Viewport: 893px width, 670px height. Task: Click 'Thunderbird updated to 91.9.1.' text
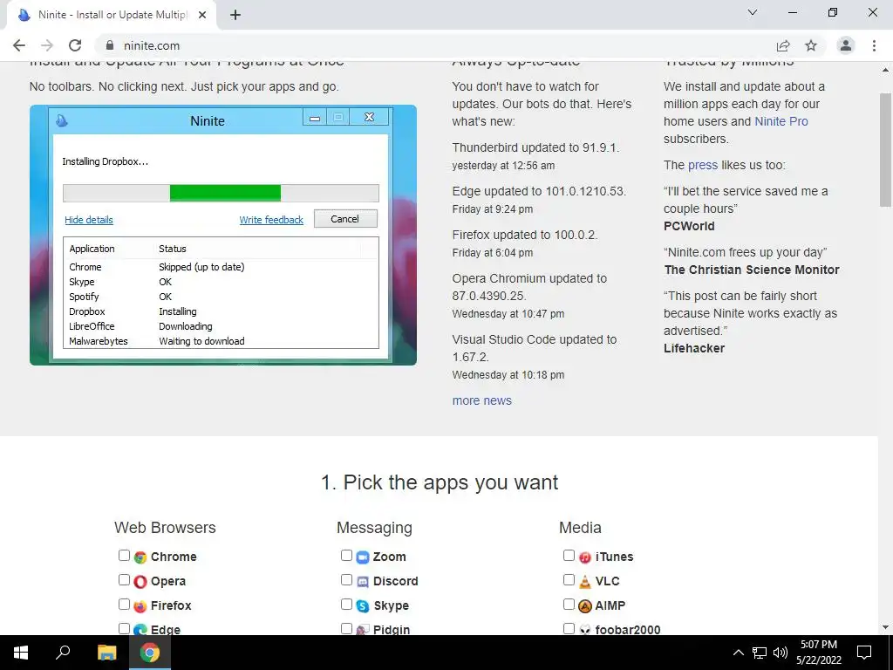pos(535,148)
